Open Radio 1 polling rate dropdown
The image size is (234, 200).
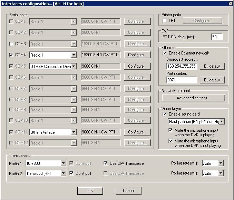[x=220, y=163]
